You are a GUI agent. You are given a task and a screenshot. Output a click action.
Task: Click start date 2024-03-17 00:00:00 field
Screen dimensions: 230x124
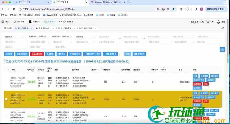[x=38, y=37]
